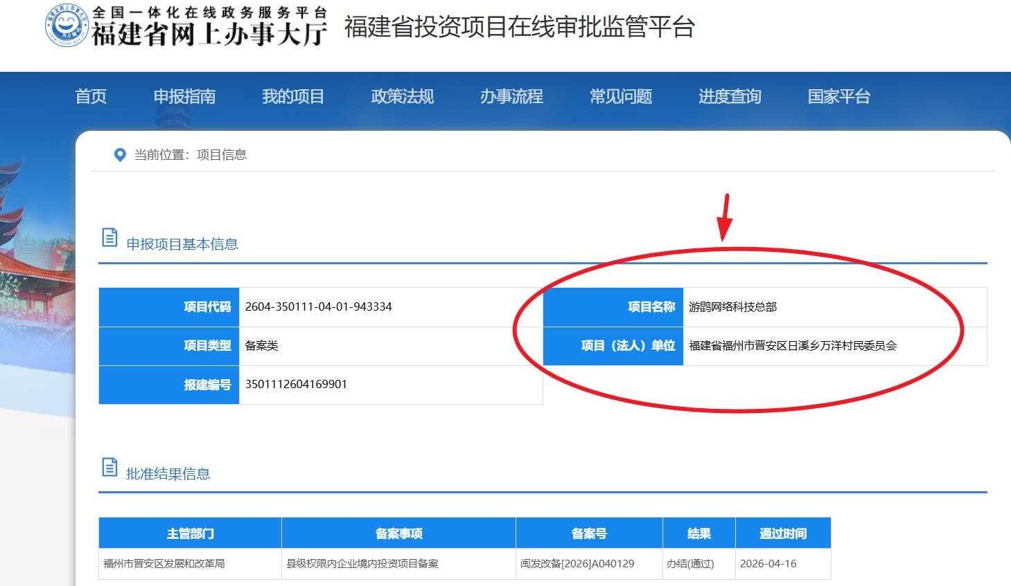The height and width of the screenshot is (586, 1011).
Task: Click the filing number 闽发改备[2026]A040129
Action: (x=577, y=564)
